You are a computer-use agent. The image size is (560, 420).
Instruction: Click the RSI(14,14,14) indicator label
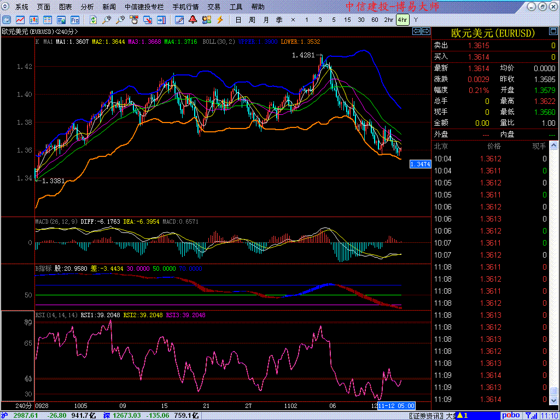tap(56, 316)
